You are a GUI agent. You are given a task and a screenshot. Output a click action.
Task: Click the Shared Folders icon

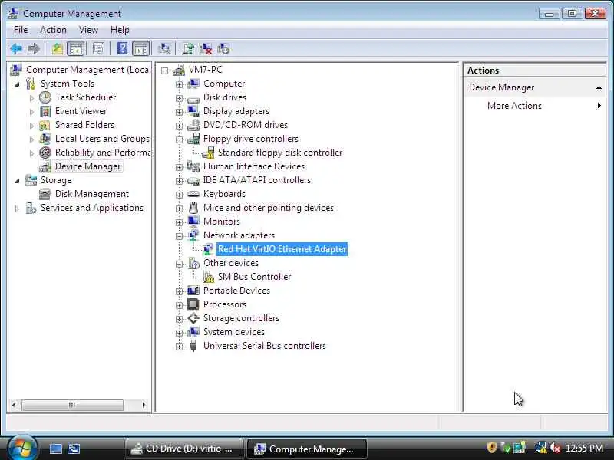[x=45, y=126]
